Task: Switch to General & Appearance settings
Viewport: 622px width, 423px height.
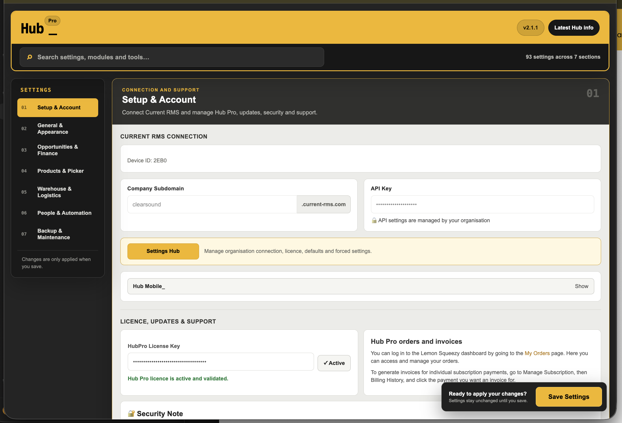Action: pos(58,129)
